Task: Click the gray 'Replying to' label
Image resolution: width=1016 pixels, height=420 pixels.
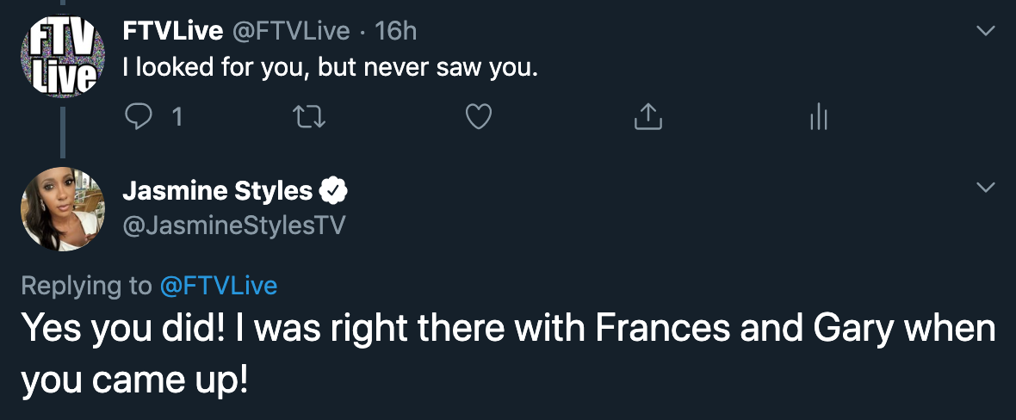Action: coord(87,287)
